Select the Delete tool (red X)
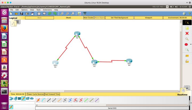Screen dimensions: 192x110 (x=187, y=33)
